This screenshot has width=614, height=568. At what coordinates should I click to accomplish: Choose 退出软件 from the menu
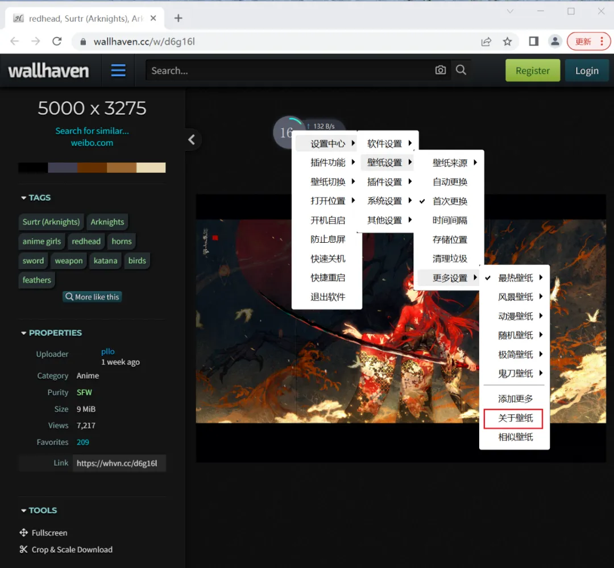point(327,297)
